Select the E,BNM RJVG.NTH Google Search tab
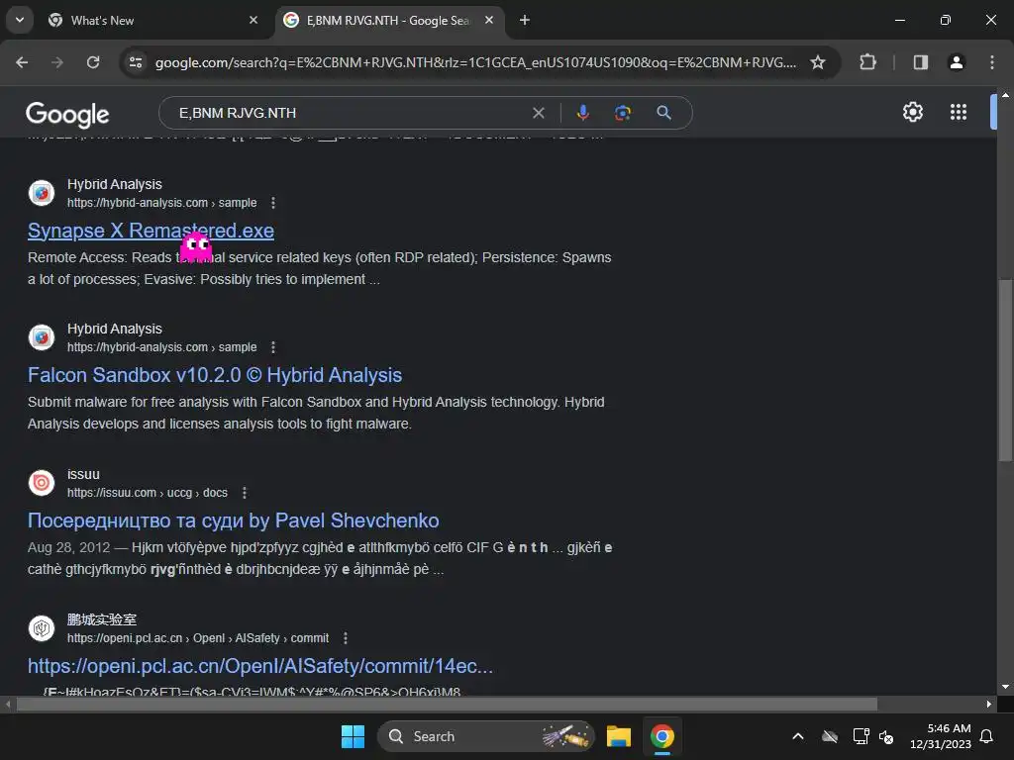Screen dimensions: 1014x760 [x=389, y=20]
